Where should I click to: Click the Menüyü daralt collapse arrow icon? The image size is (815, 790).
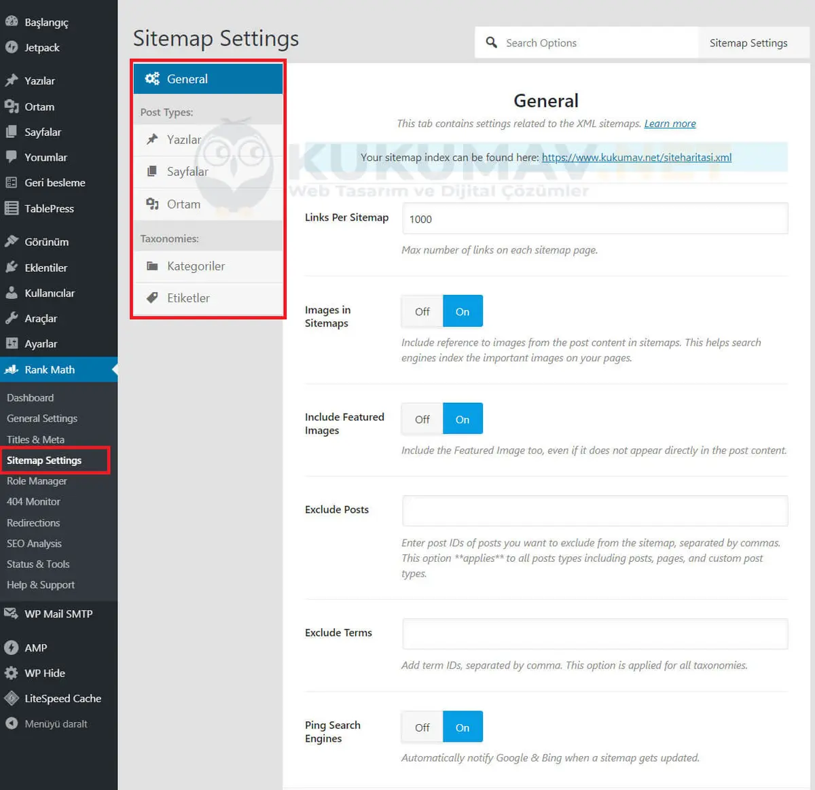click(x=12, y=723)
